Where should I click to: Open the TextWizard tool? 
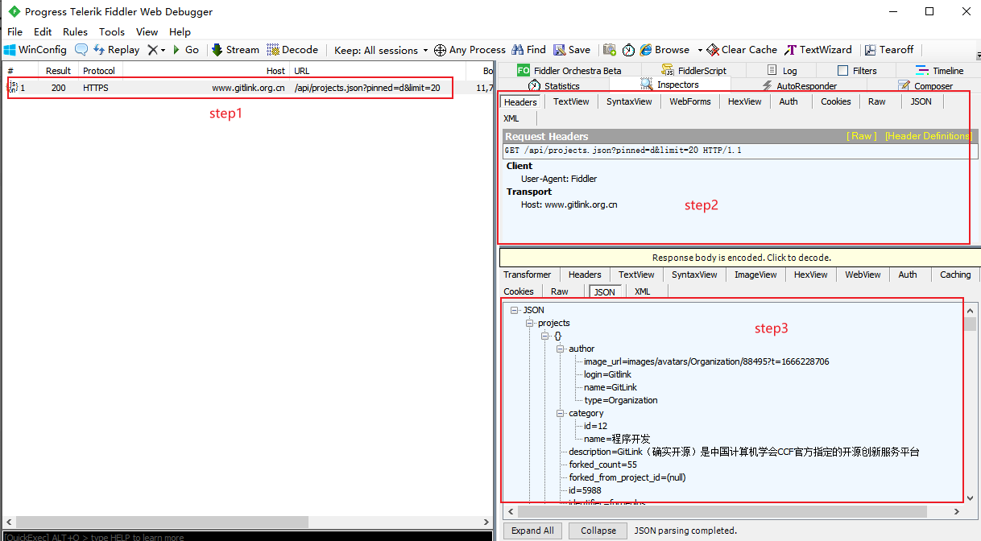click(x=818, y=50)
